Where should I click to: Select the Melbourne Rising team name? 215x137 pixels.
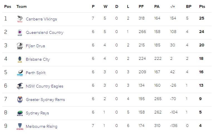pyautogui.click(x=41, y=126)
